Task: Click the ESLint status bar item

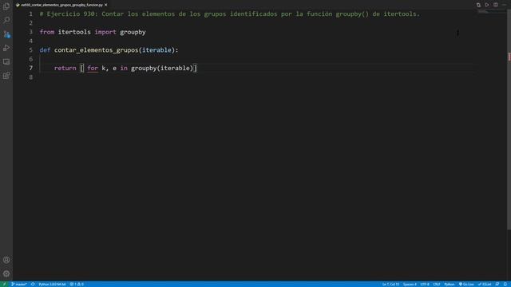Action: (485, 284)
